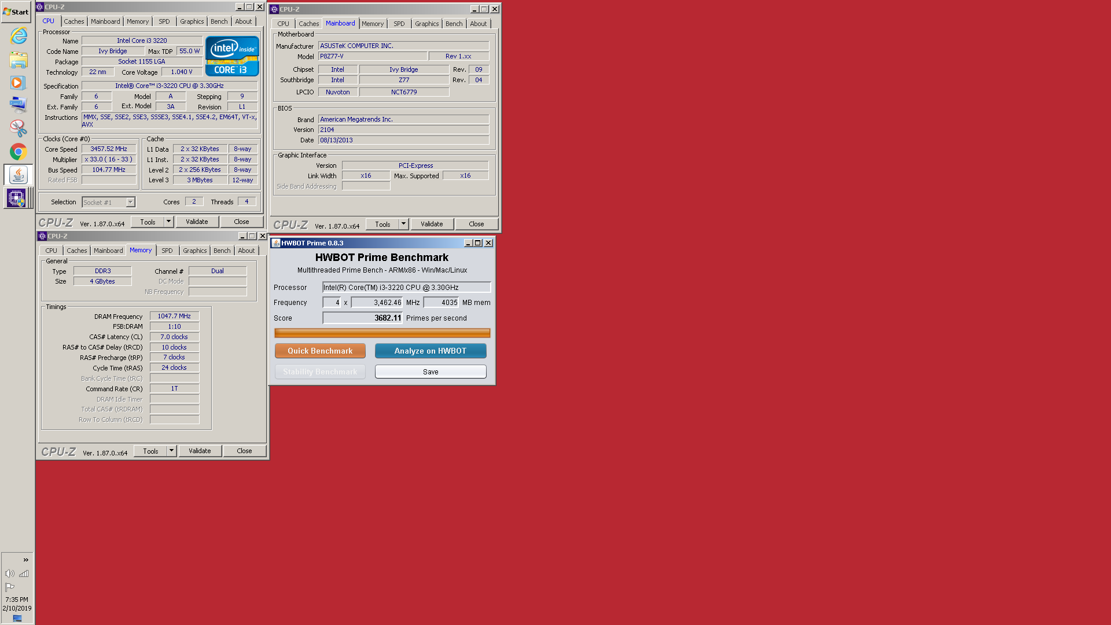Click the Windows Start button

(x=16, y=12)
